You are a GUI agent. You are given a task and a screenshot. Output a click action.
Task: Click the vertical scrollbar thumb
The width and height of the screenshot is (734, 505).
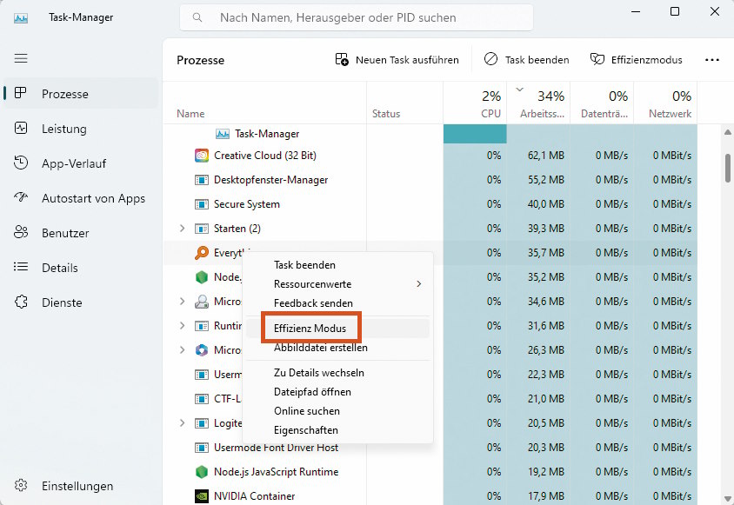coord(727,168)
